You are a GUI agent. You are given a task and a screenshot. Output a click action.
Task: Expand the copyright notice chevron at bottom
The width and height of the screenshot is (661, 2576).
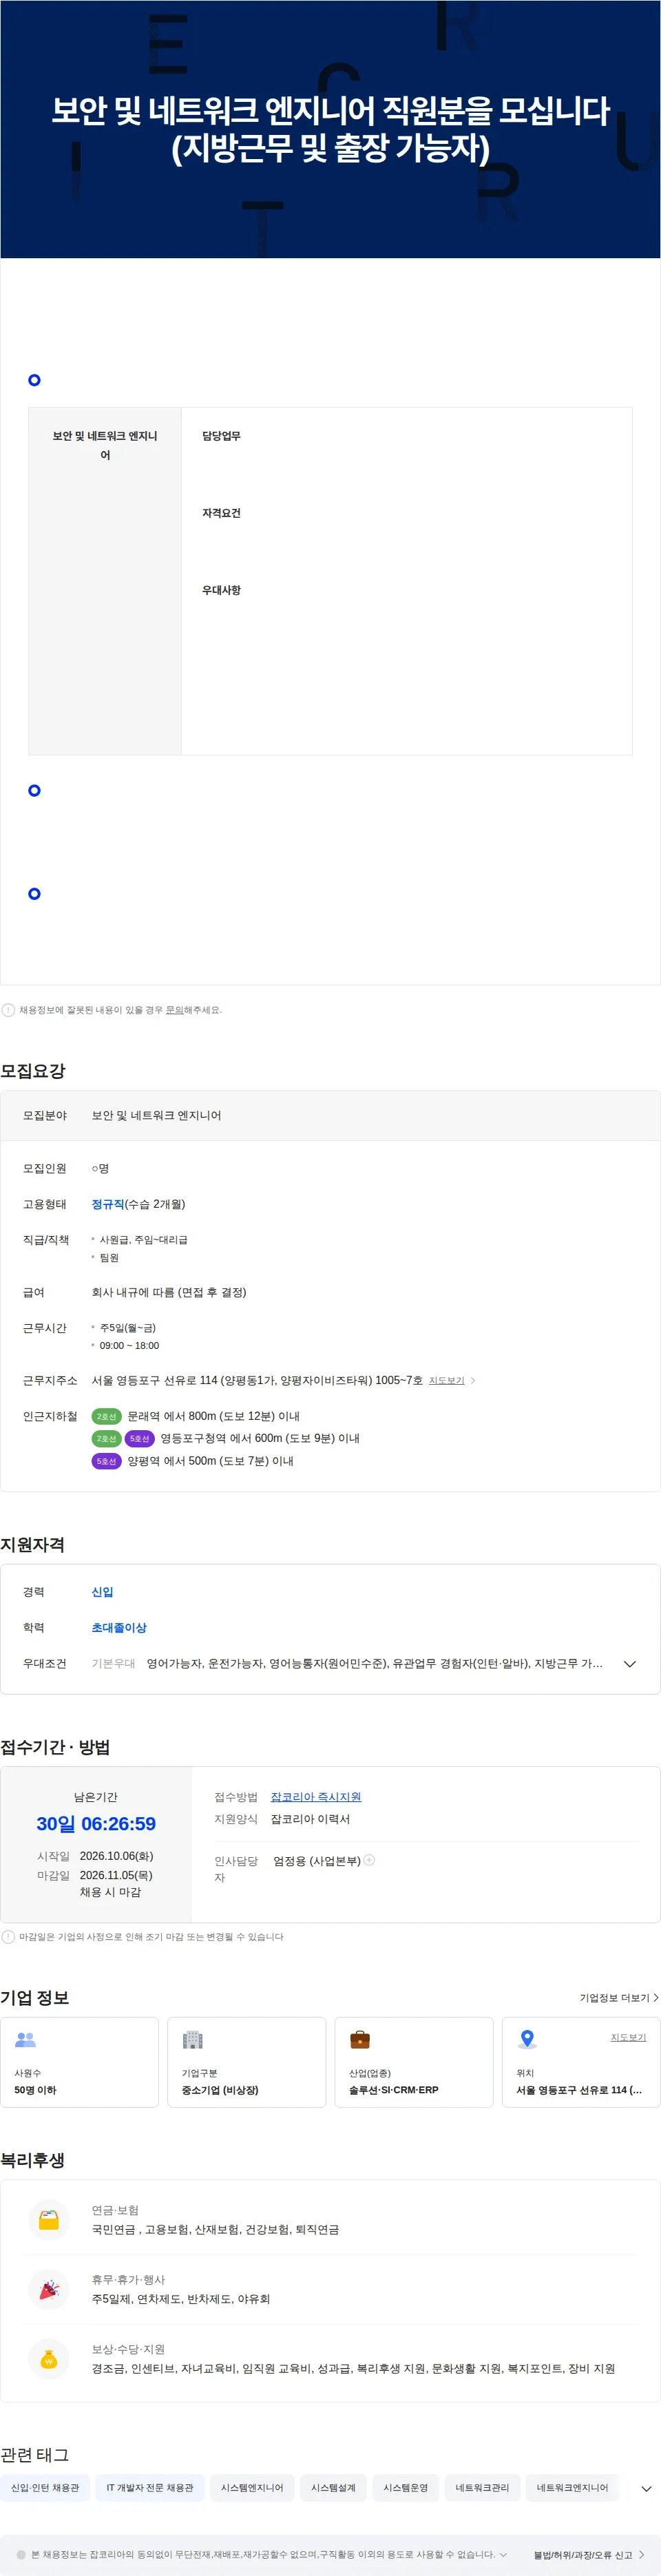(x=503, y=2554)
